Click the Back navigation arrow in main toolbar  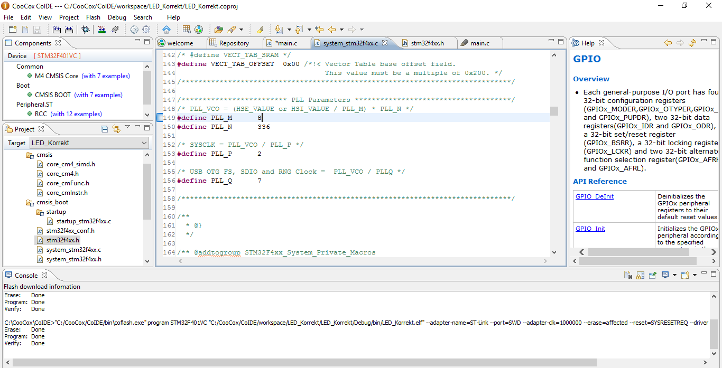[332, 30]
